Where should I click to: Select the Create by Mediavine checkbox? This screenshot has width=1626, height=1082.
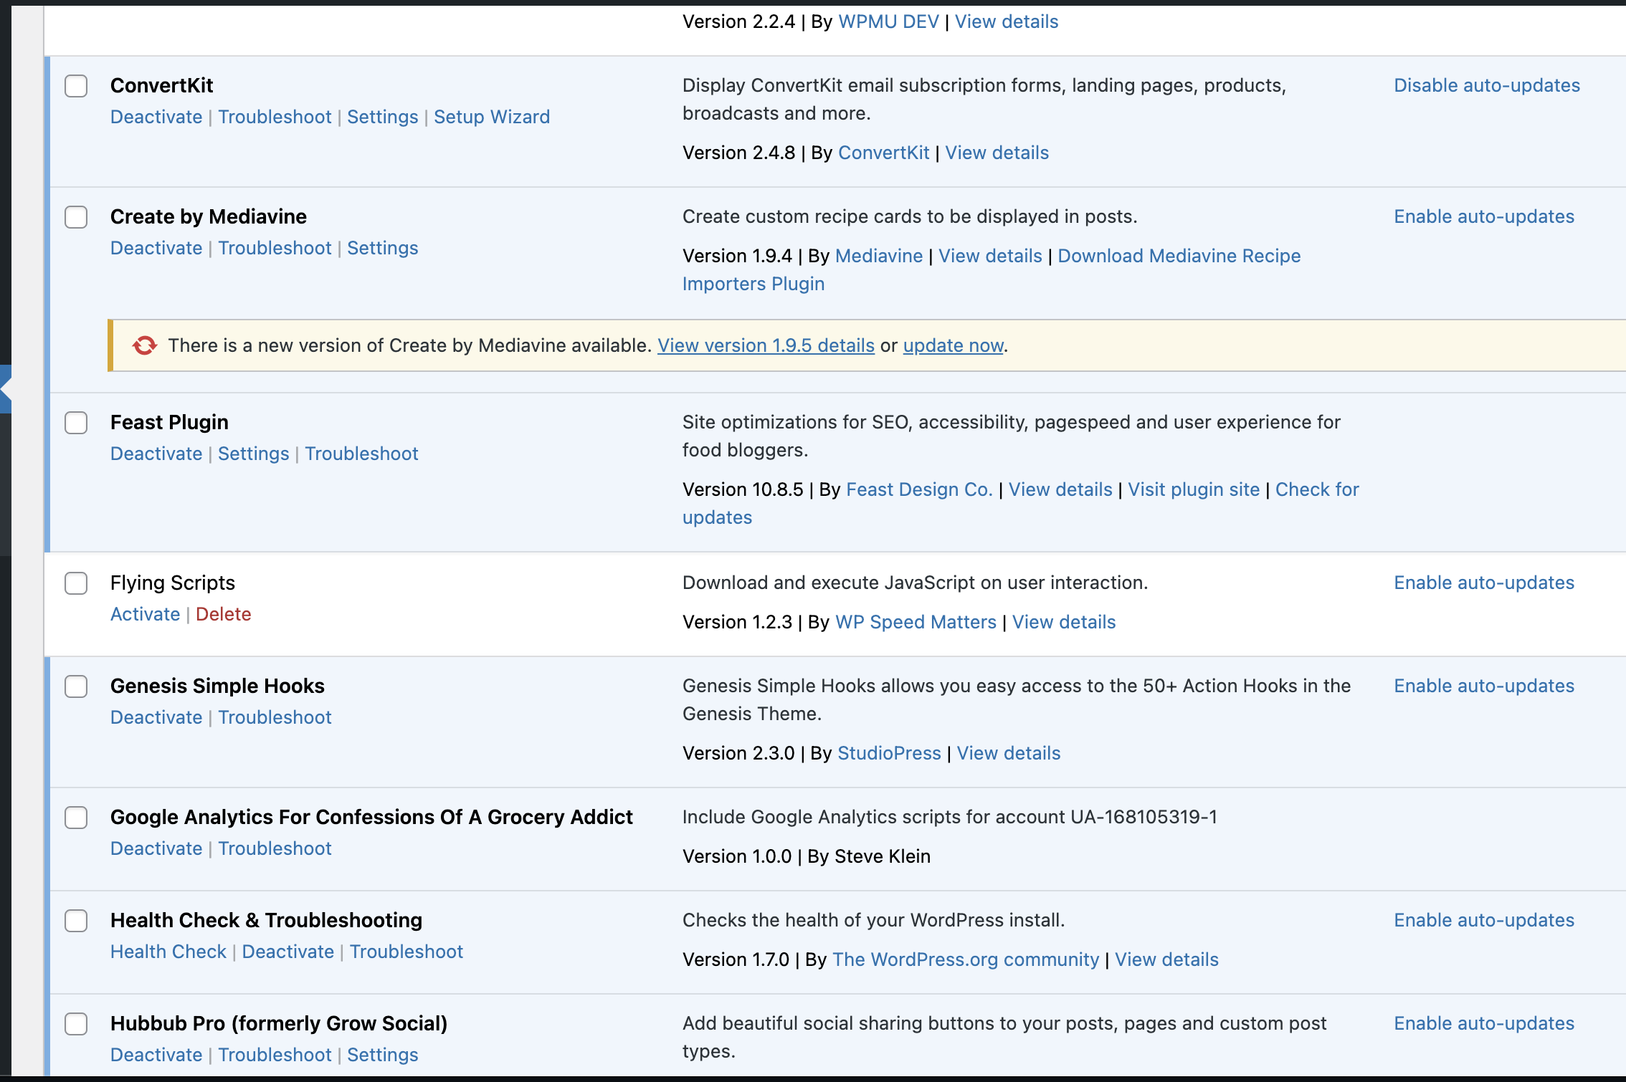[x=76, y=217]
